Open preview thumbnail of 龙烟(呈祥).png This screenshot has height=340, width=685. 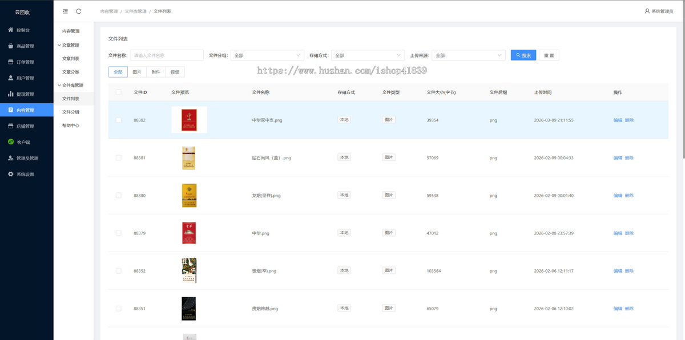(x=189, y=195)
